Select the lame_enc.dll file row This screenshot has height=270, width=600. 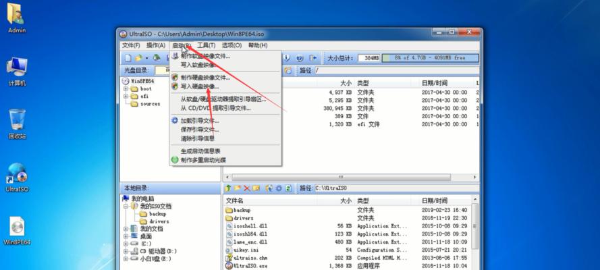348,242
